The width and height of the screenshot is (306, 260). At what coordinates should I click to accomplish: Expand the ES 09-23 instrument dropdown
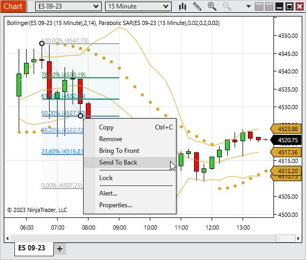(x=68, y=6)
